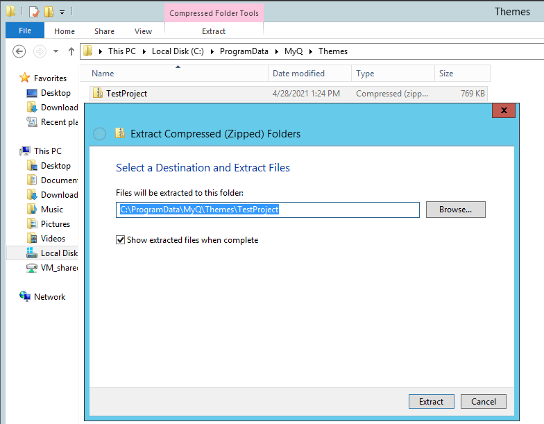Open Videos in the navigation pane
This screenshot has height=424, width=544.
pos(53,238)
